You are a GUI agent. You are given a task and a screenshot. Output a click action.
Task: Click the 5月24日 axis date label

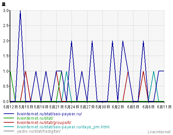(x=72, y=107)
